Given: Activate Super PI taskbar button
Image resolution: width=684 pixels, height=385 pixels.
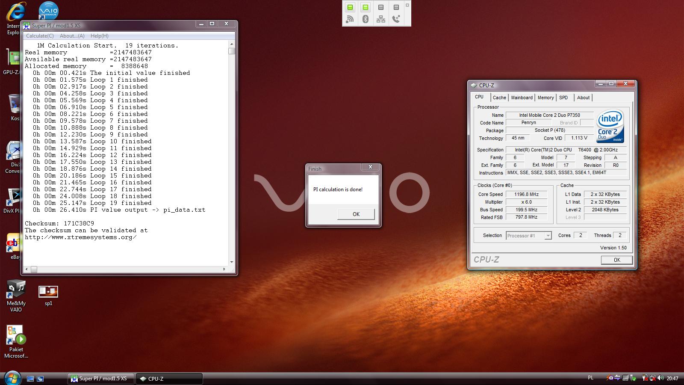Looking at the screenshot, I should (x=101, y=379).
